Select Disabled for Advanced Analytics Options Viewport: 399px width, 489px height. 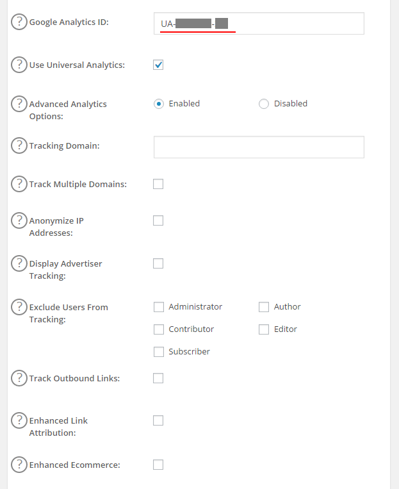point(264,104)
